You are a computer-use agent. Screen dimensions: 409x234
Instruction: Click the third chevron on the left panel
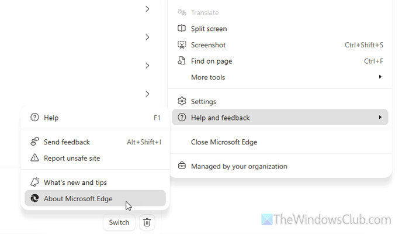(147, 66)
